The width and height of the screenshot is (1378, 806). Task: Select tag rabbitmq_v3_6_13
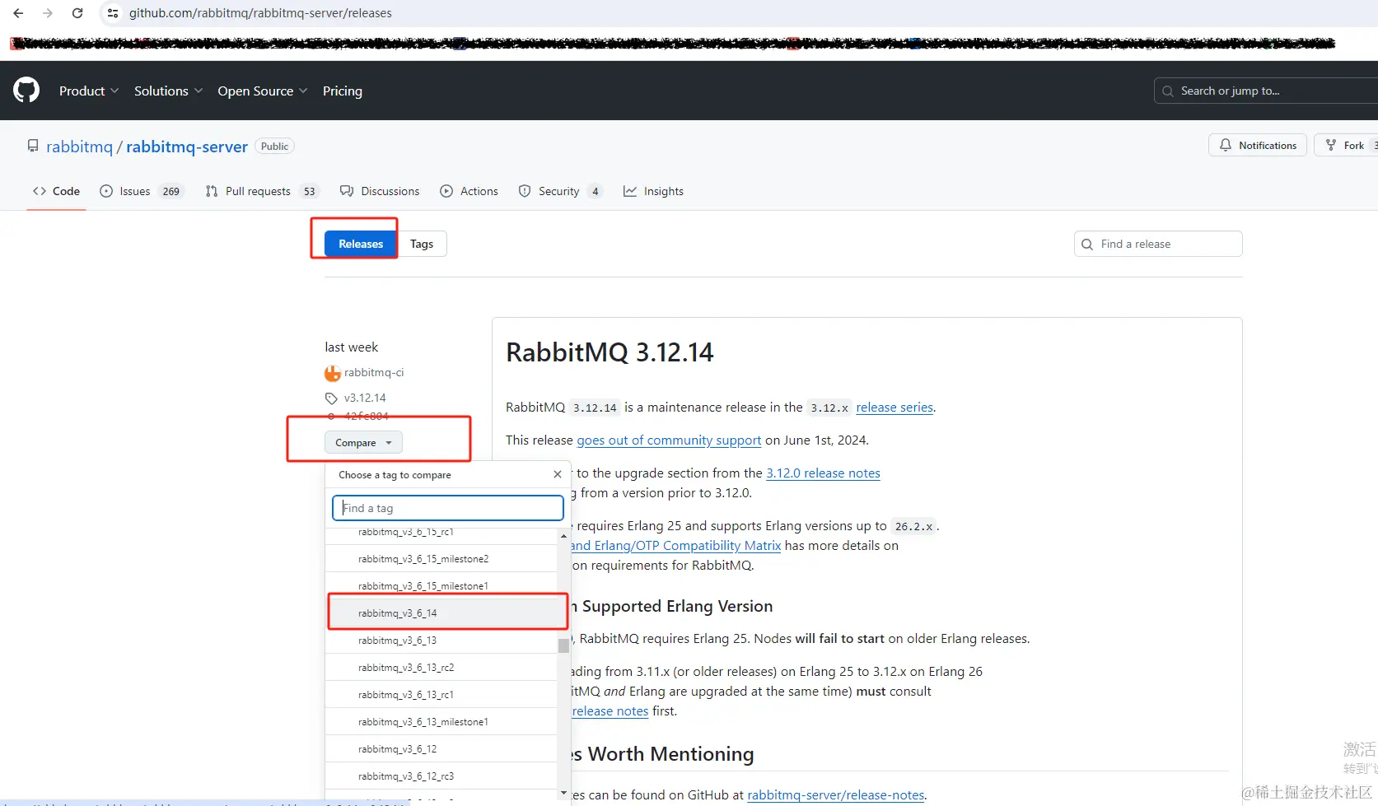(441, 641)
